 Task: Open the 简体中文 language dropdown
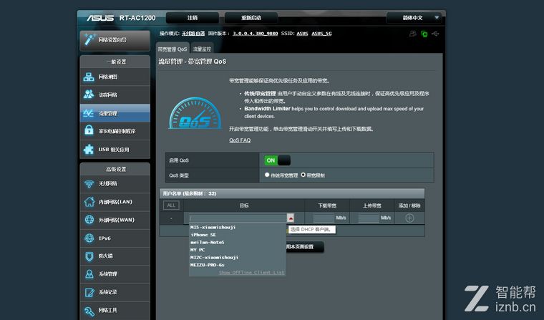point(414,18)
